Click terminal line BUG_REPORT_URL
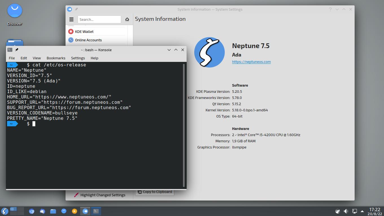384x216 pixels. [x=69, y=107]
